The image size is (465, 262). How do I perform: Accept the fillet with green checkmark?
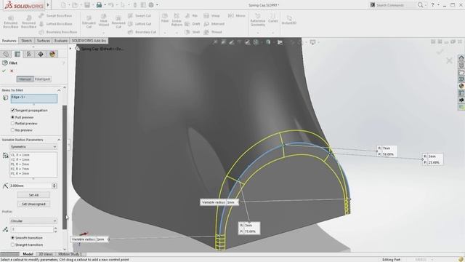pyautogui.click(x=4, y=71)
